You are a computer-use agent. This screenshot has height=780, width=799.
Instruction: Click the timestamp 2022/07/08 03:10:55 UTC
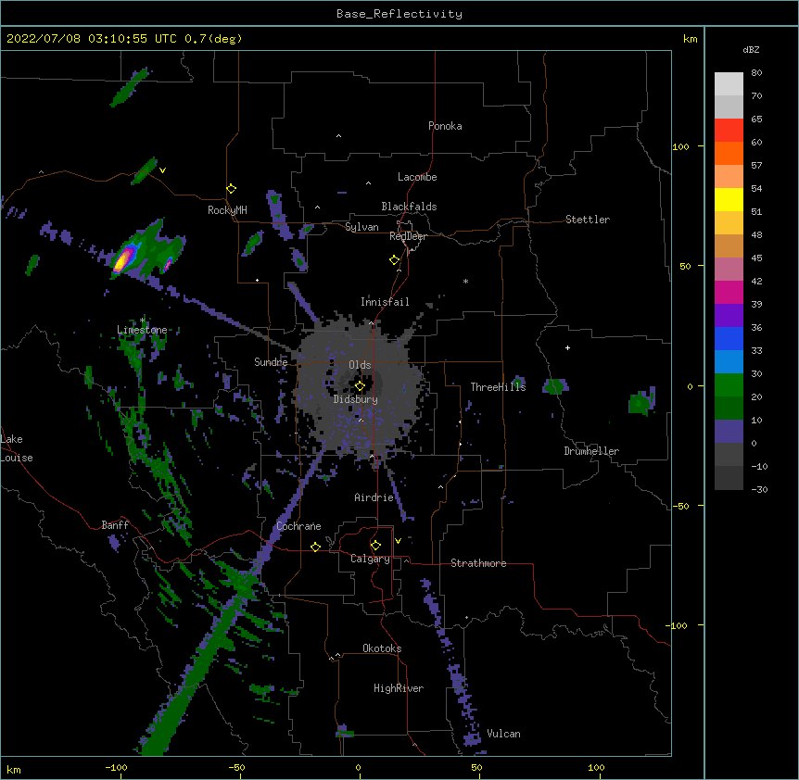(92, 39)
